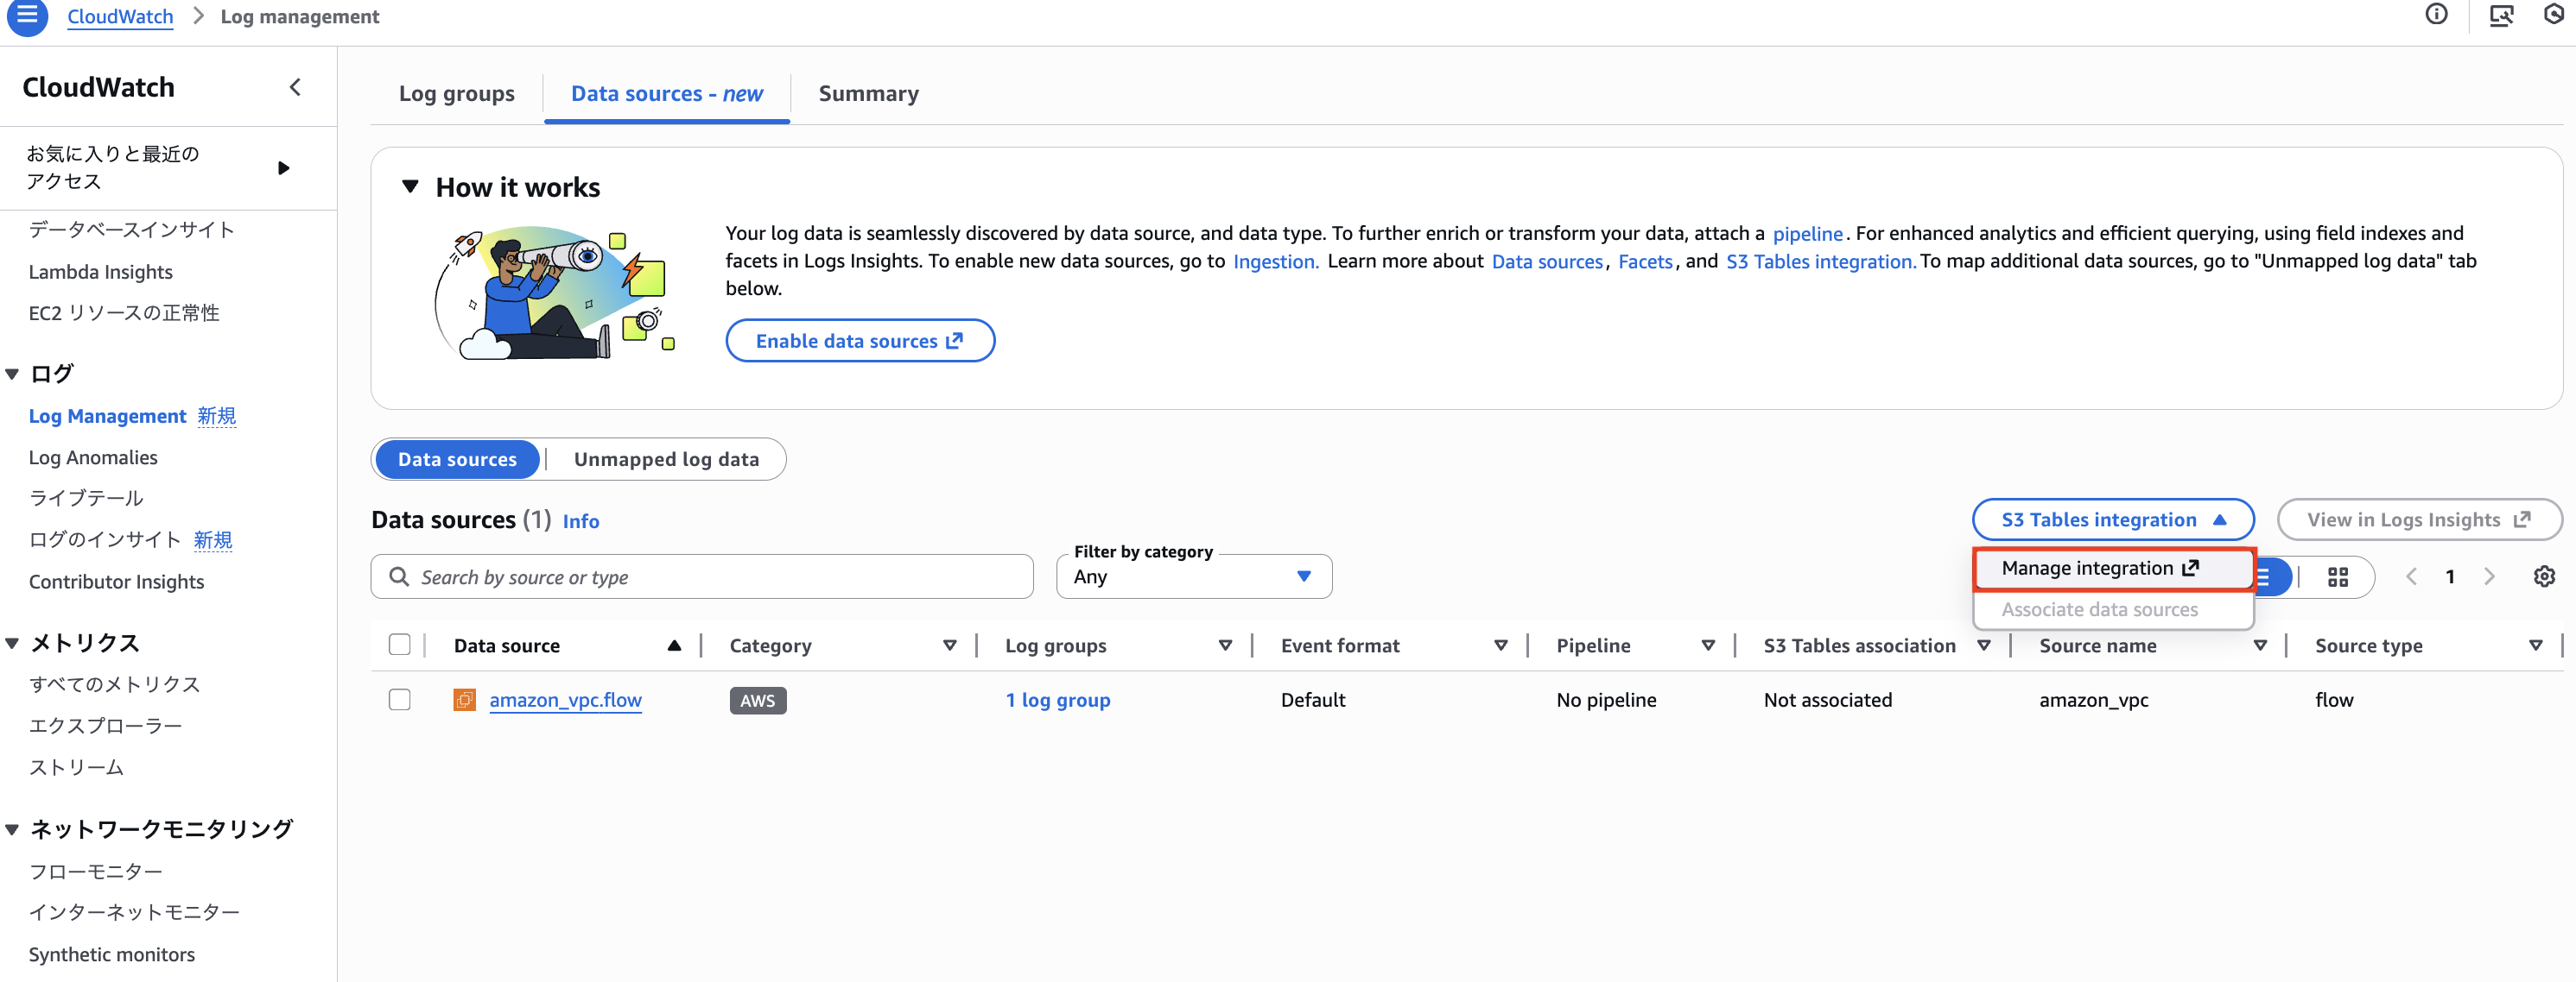This screenshot has height=982, width=2576.
Task: Open Filter by category dropdown
Action: (x=1193, y=576)
